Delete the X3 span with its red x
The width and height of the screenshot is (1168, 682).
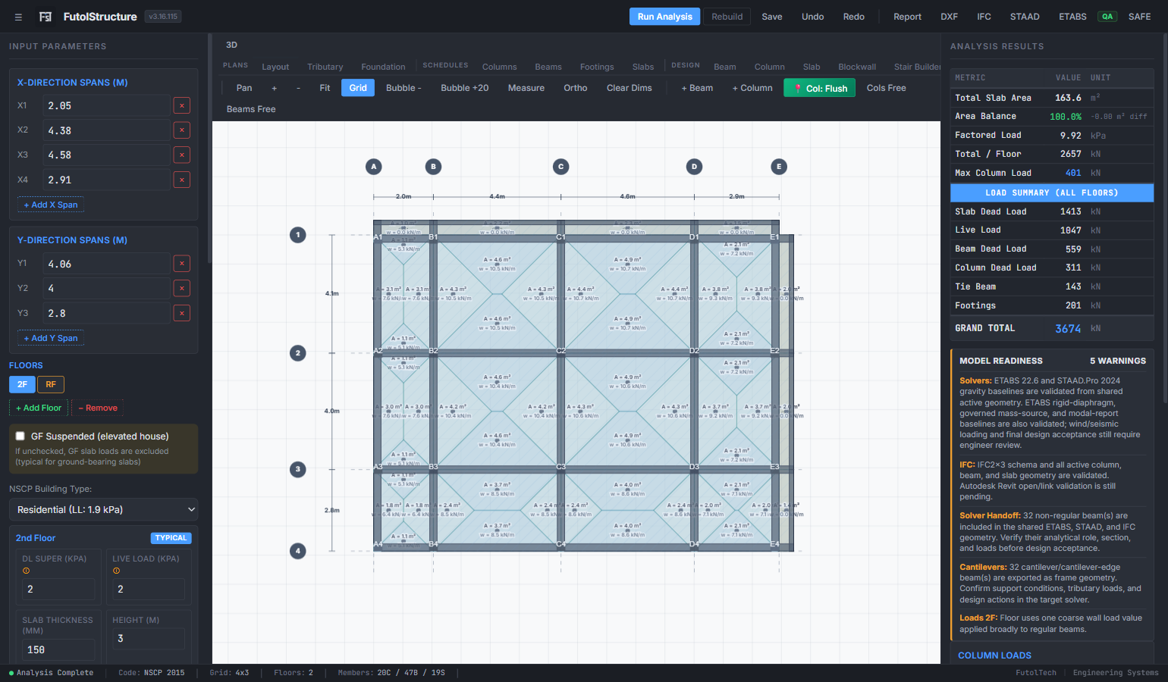pyautogui.click(x=182, y=155)
